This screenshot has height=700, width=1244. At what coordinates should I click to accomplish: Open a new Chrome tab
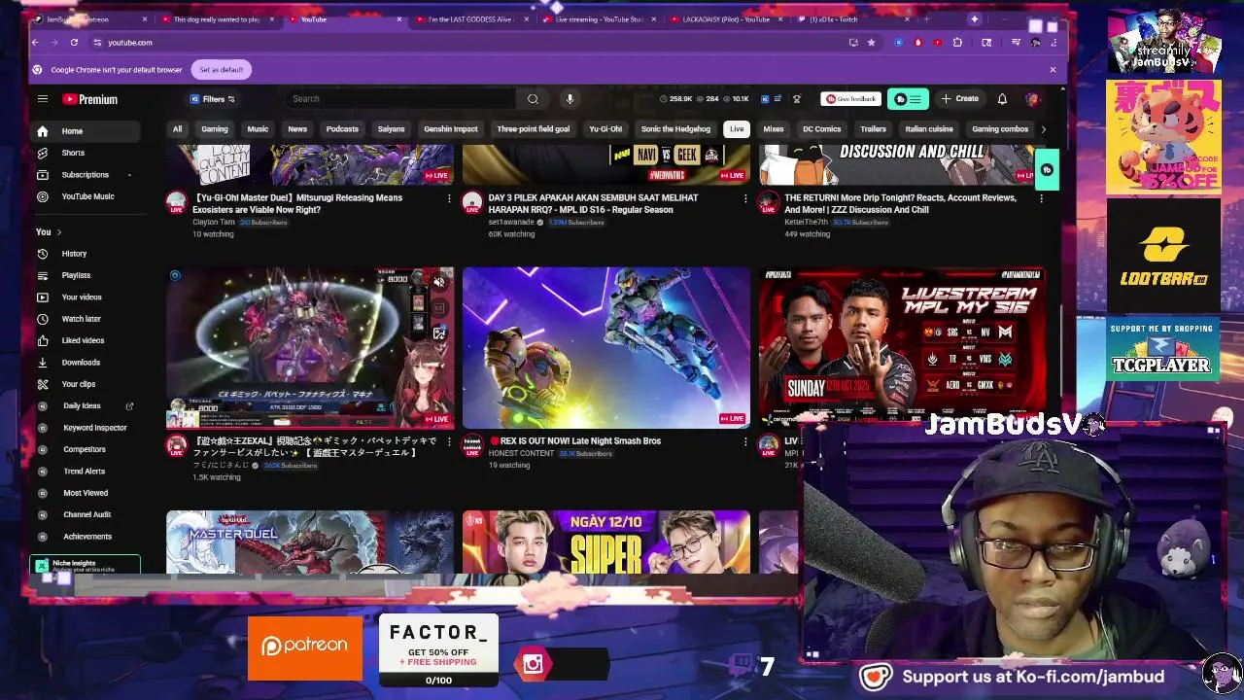pyautogui.click(x=926, y=19)
